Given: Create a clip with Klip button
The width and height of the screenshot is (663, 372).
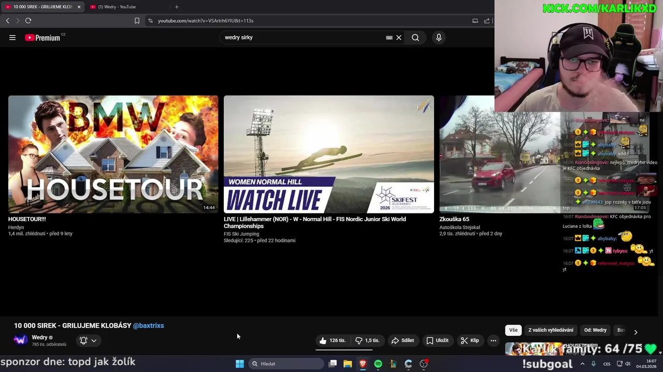Looking at the screenshot, I should (x=470, y=340).
